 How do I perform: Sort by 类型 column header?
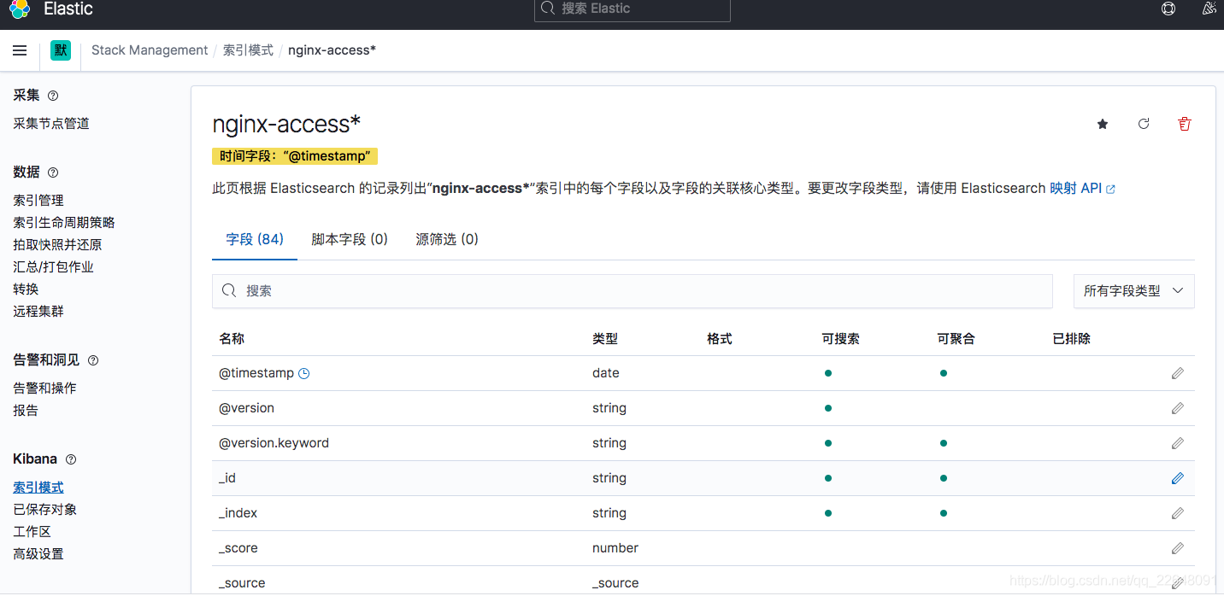605,339
